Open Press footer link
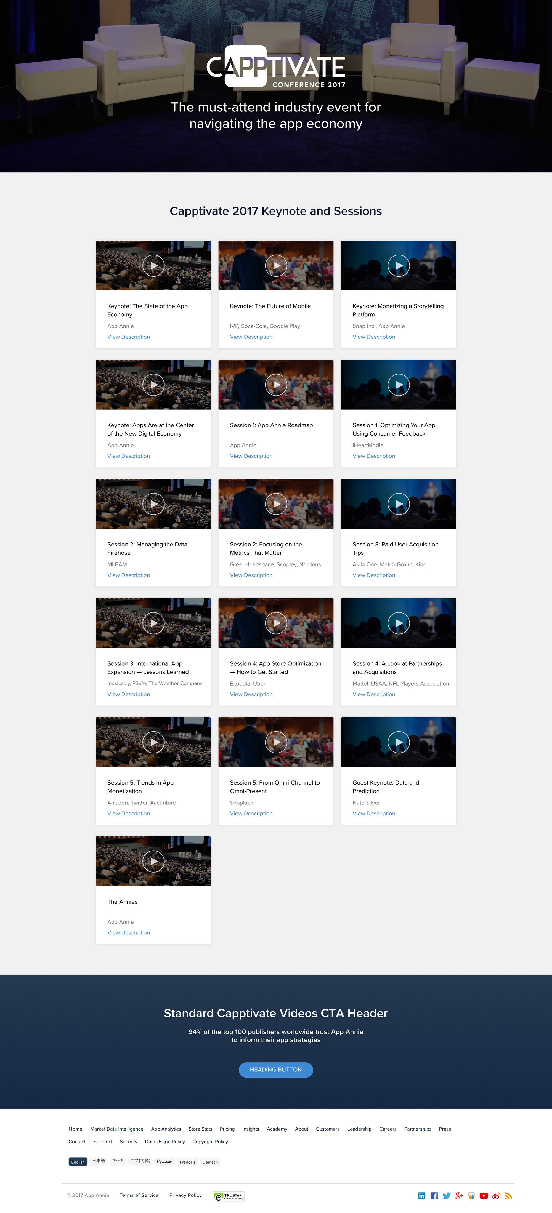The width and height of the screenshot is (552, 1213). click(445, 1129)
